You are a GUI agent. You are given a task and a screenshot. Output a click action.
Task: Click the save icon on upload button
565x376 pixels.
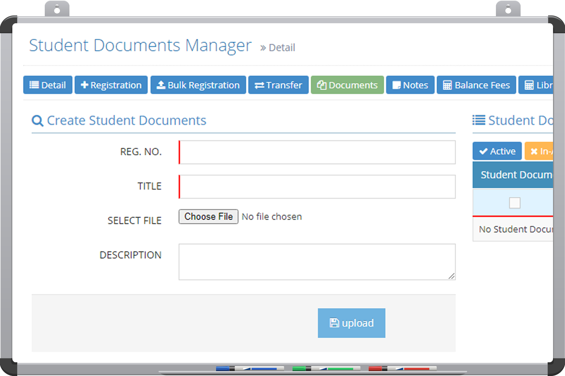pos(334,323)
